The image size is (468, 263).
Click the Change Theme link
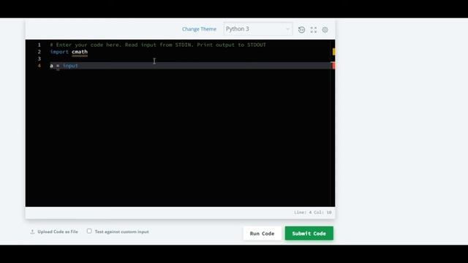(199, 29)
